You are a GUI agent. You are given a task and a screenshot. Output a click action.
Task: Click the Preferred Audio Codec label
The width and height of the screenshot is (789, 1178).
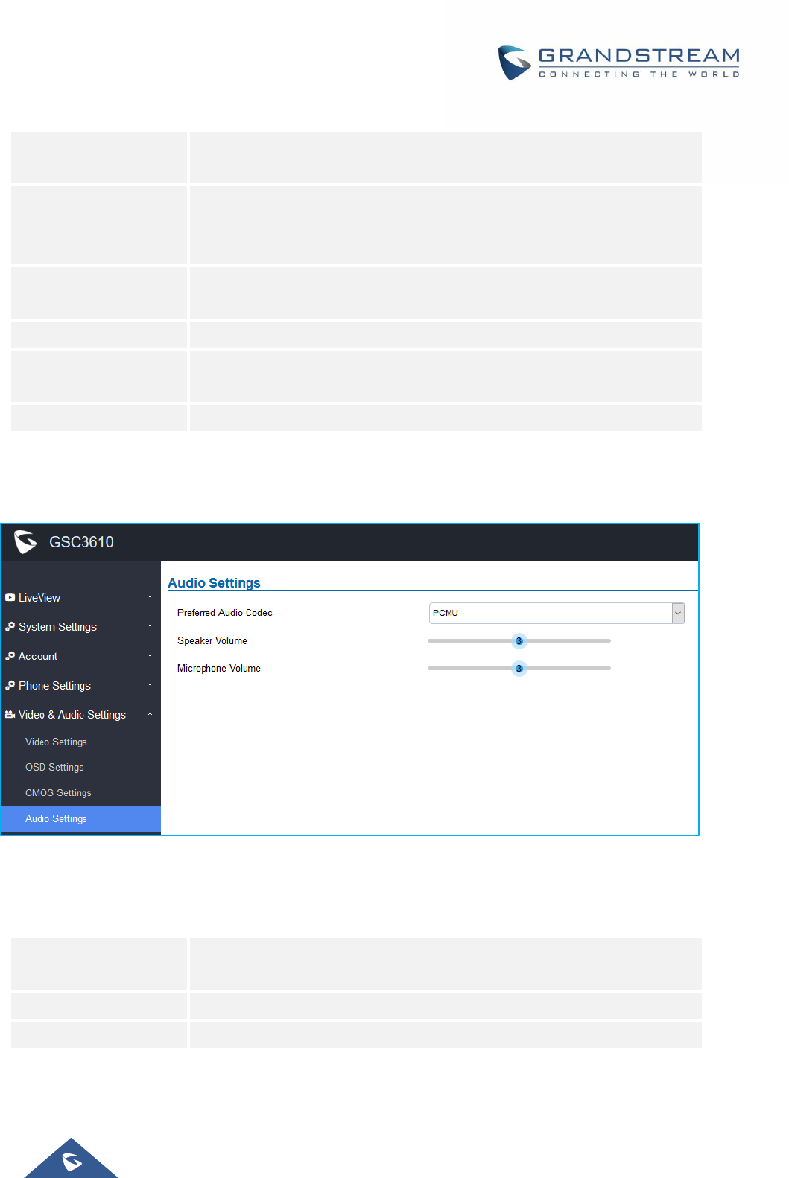224,613
